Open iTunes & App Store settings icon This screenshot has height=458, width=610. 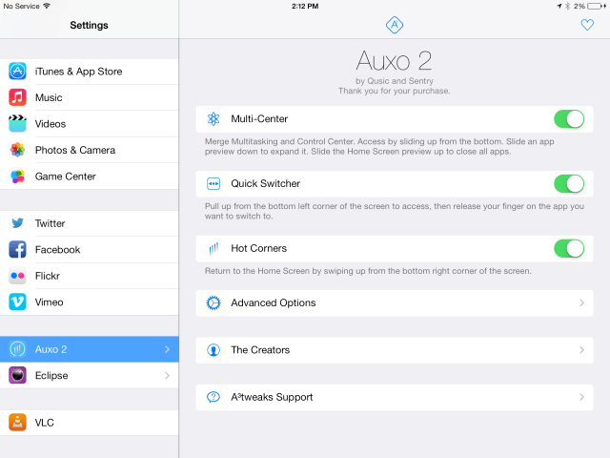17,72
